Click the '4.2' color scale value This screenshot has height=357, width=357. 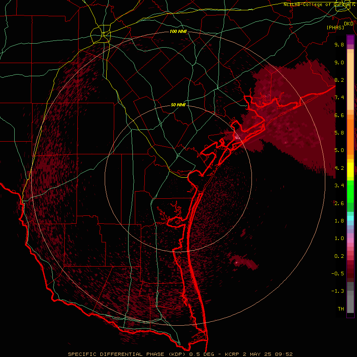point(339,168)
